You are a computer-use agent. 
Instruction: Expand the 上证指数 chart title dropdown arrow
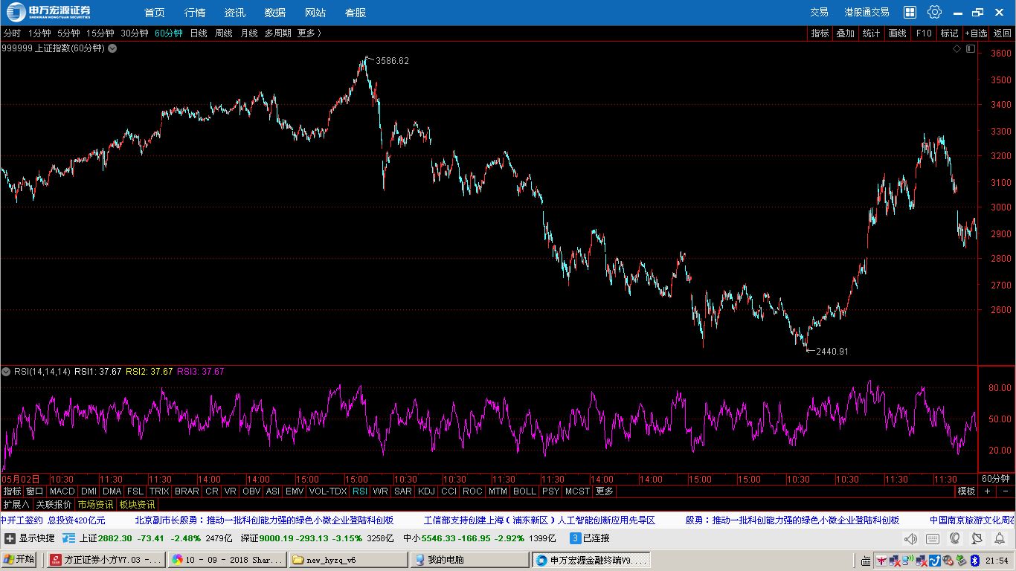click(x=112, y=48)
